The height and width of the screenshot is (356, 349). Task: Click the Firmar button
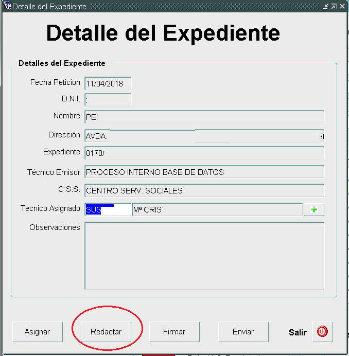pos(174,332)
